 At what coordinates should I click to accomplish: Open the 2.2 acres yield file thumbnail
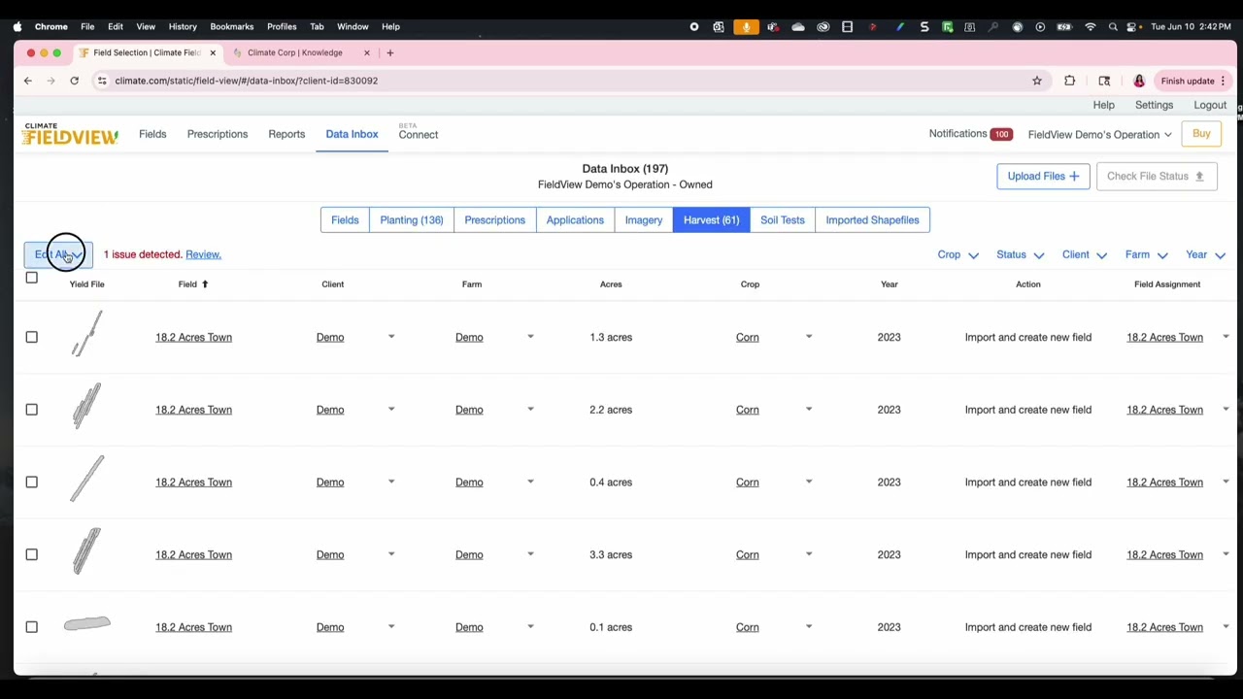[87, 406]
